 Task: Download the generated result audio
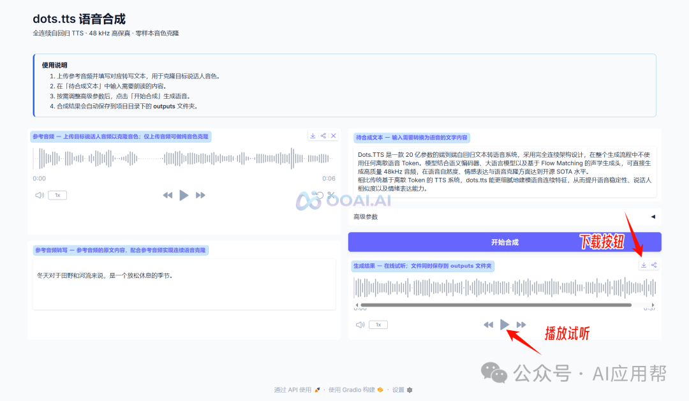(x=643, y=265)
